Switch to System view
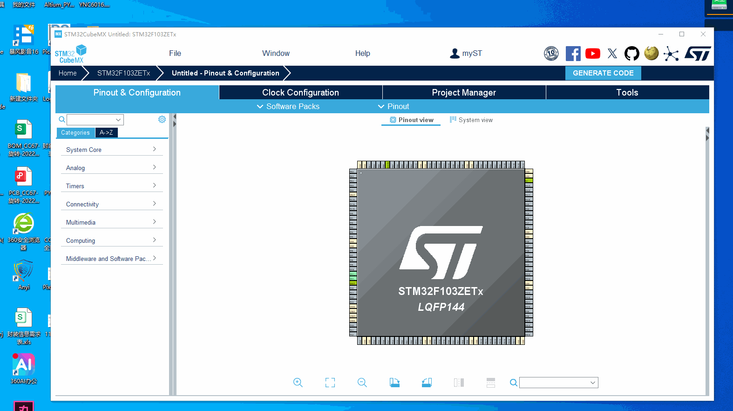The width and height of the screenshot is (733, 411). pos(471,120)
